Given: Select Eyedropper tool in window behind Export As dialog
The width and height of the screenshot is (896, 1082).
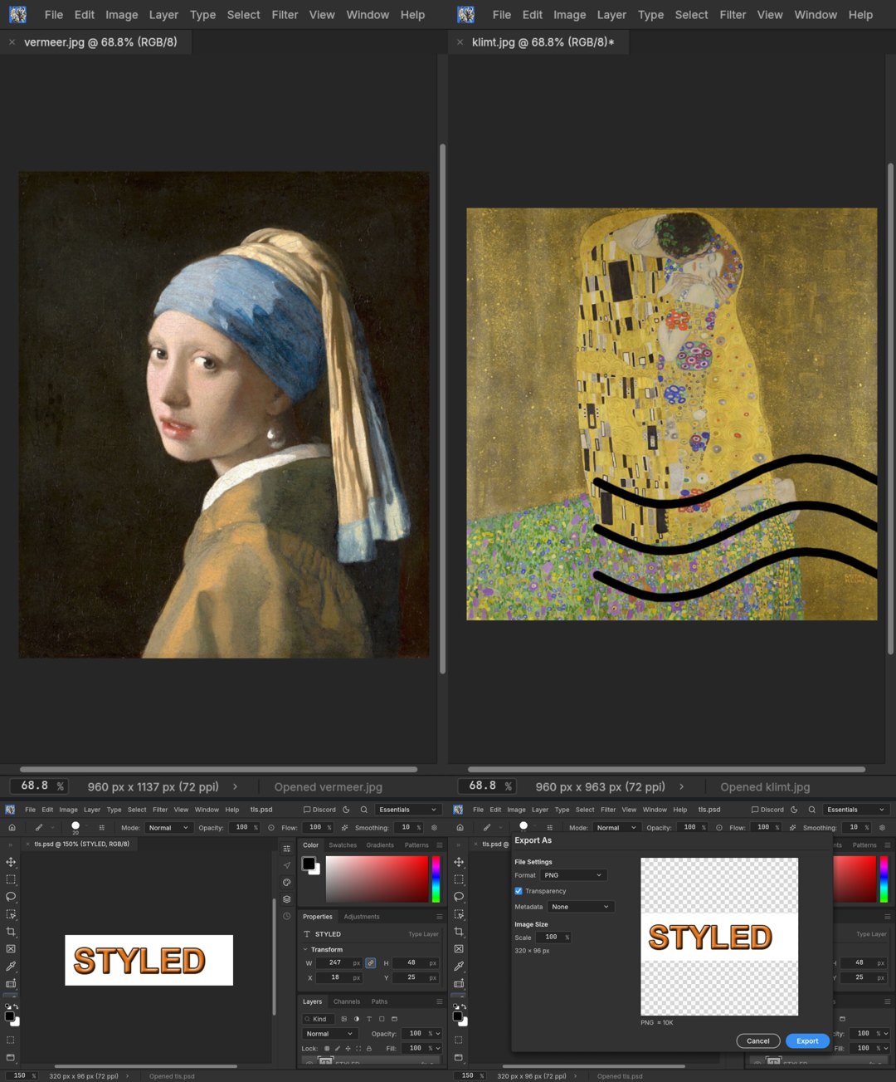Looking at the screenshot, I should pos(459,967).
